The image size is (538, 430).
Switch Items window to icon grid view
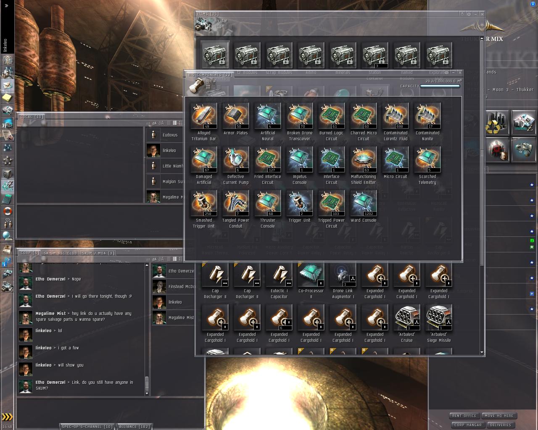[219, 27]
